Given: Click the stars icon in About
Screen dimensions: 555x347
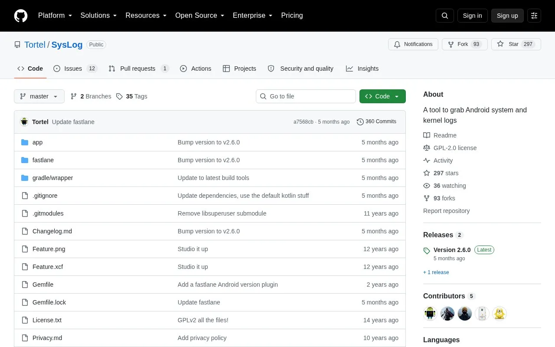Looking at the screenshot, I should click(427, 173).
